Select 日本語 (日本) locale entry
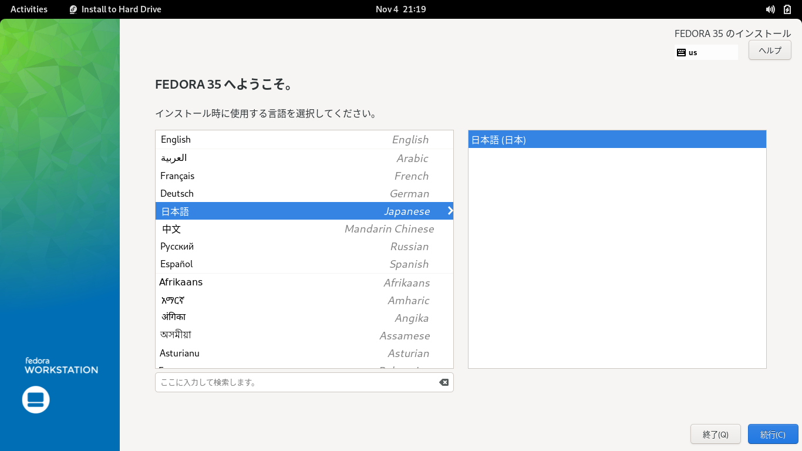 click(617, 140)
